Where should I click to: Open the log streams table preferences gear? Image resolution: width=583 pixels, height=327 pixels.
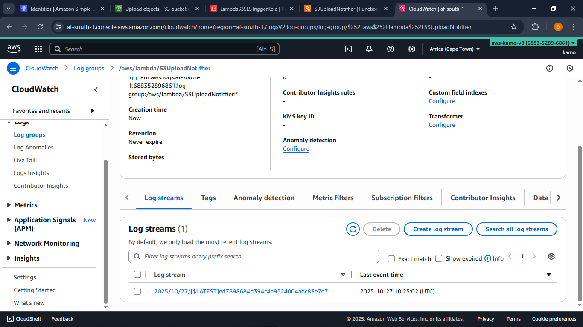tap(551, 256)
